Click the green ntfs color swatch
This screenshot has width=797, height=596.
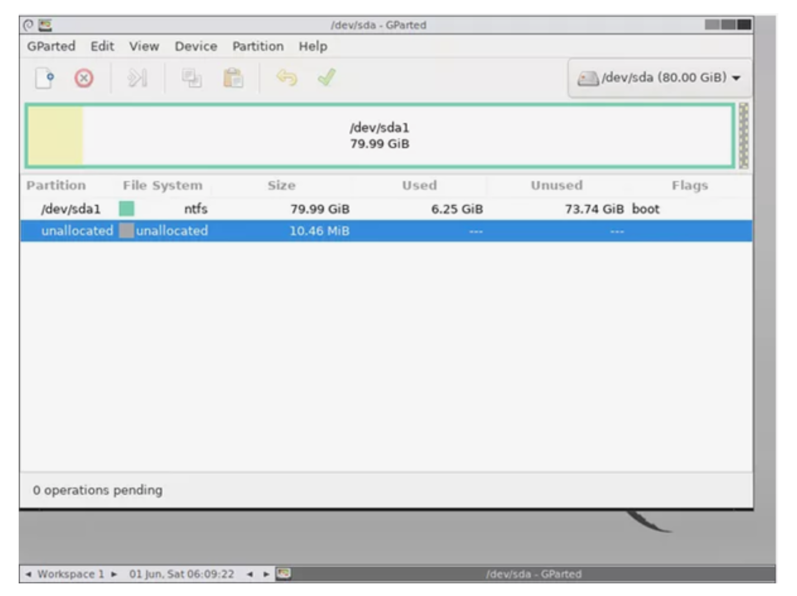pyautogui.click(x=126, y=209)
